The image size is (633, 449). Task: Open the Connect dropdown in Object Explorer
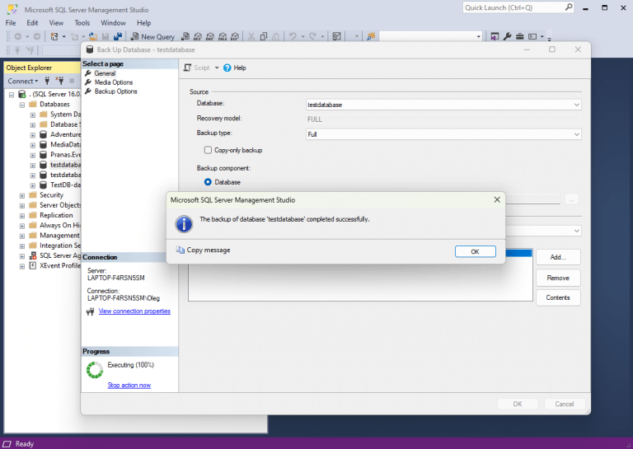22,81
